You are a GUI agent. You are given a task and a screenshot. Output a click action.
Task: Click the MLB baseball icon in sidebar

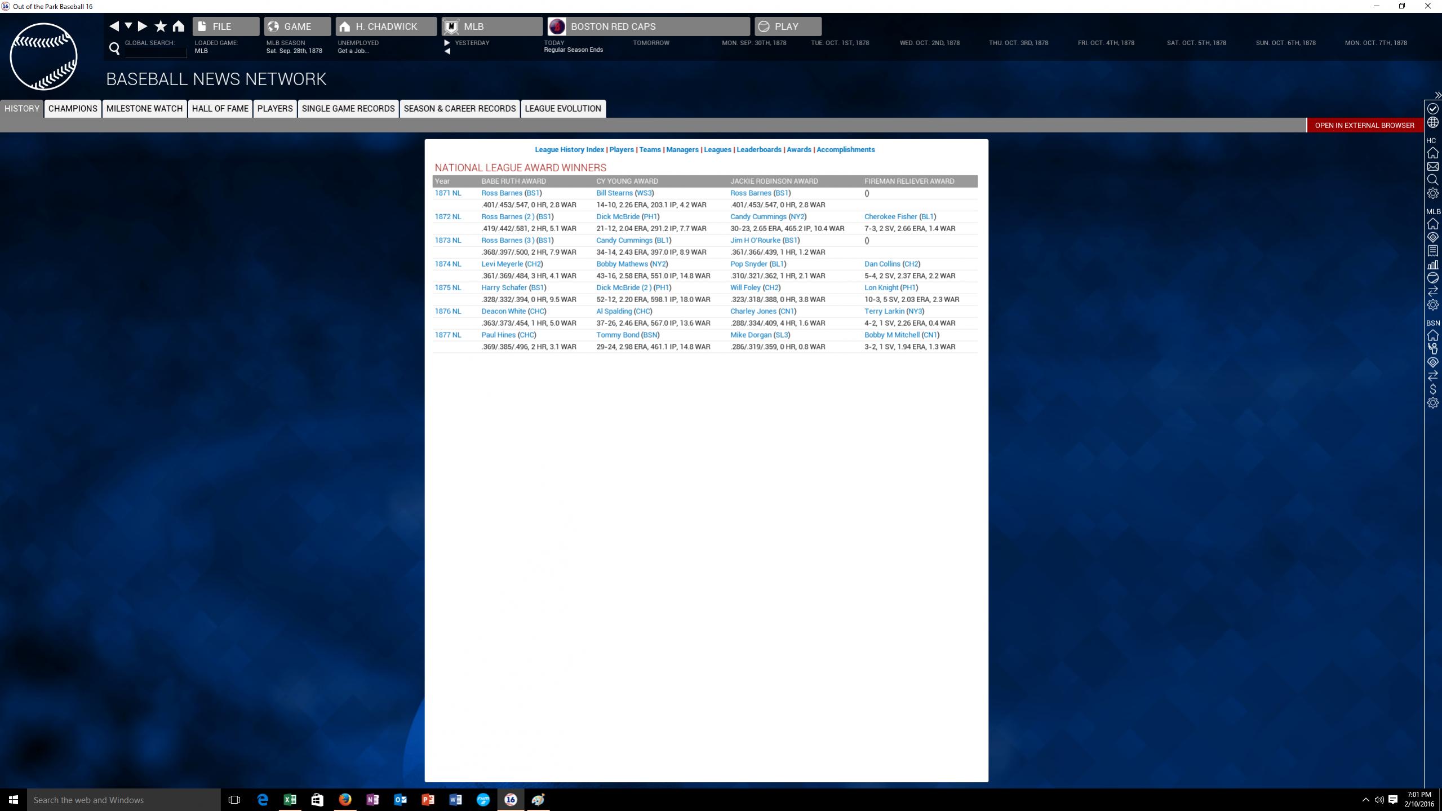point(1432,278)
